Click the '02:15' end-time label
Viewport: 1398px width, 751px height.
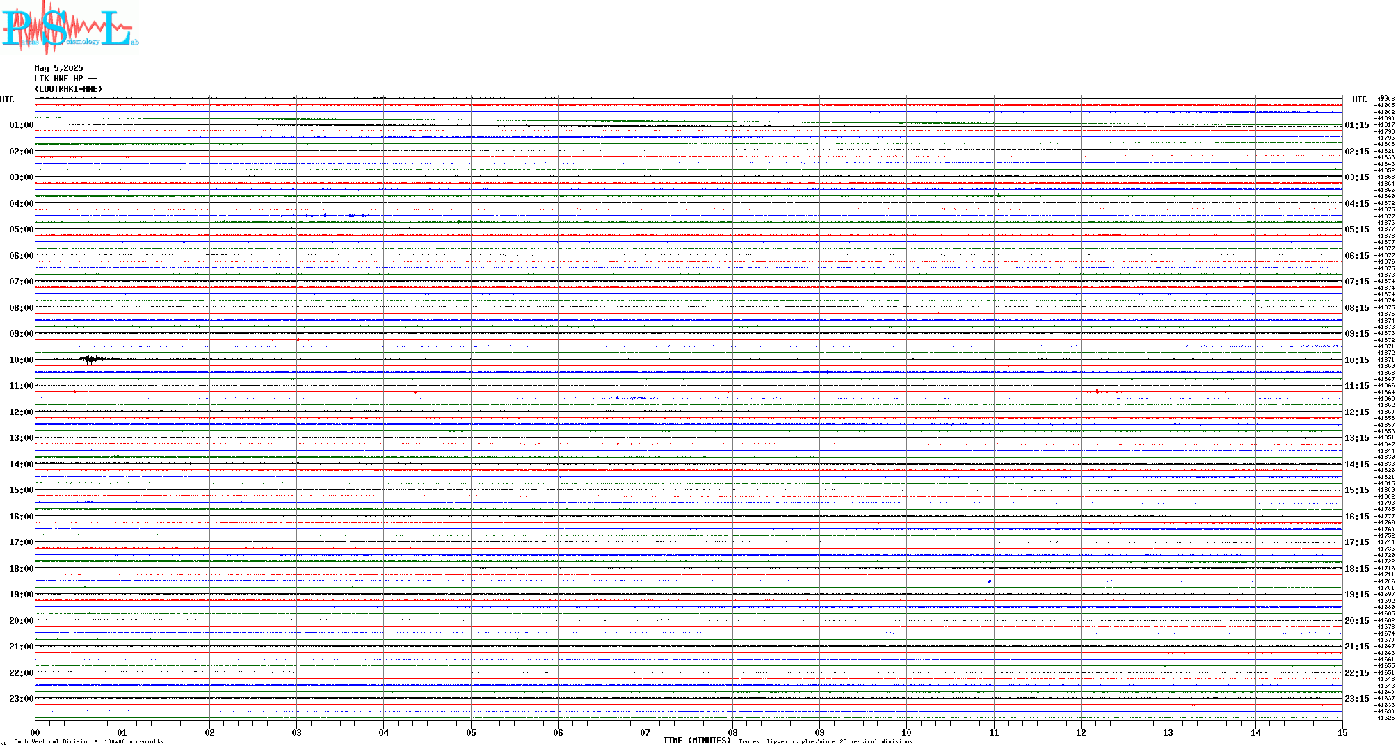1357,152
